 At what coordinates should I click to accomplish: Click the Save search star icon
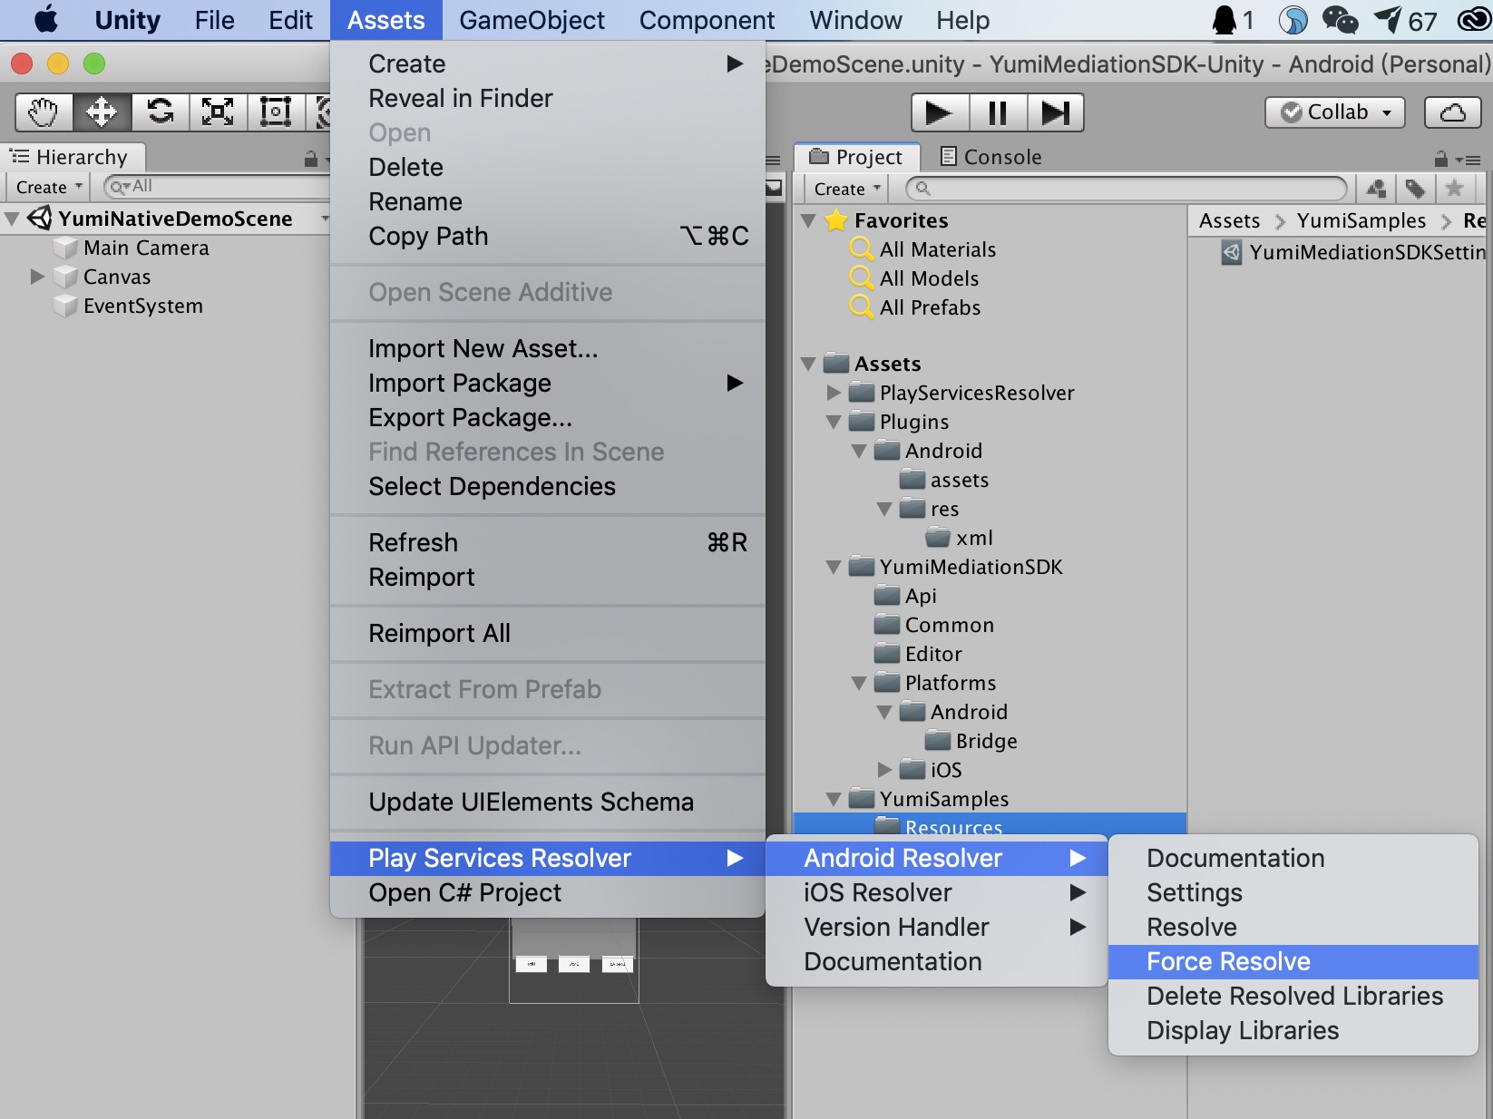[1455, 189]
